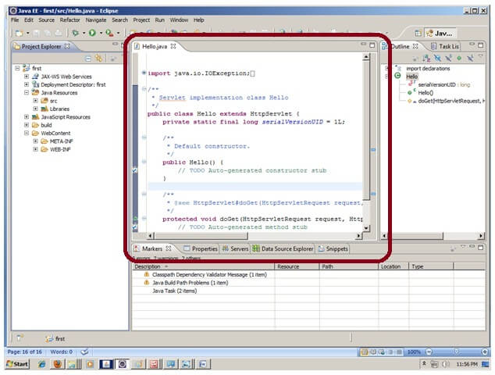Click the editor vertical scrollbar up arrow

[x=366, y=57]
